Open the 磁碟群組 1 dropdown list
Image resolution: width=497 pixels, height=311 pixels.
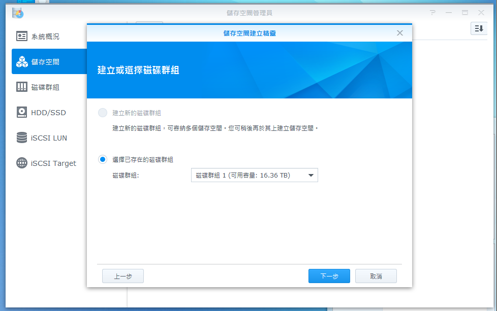tap(254, 175)
